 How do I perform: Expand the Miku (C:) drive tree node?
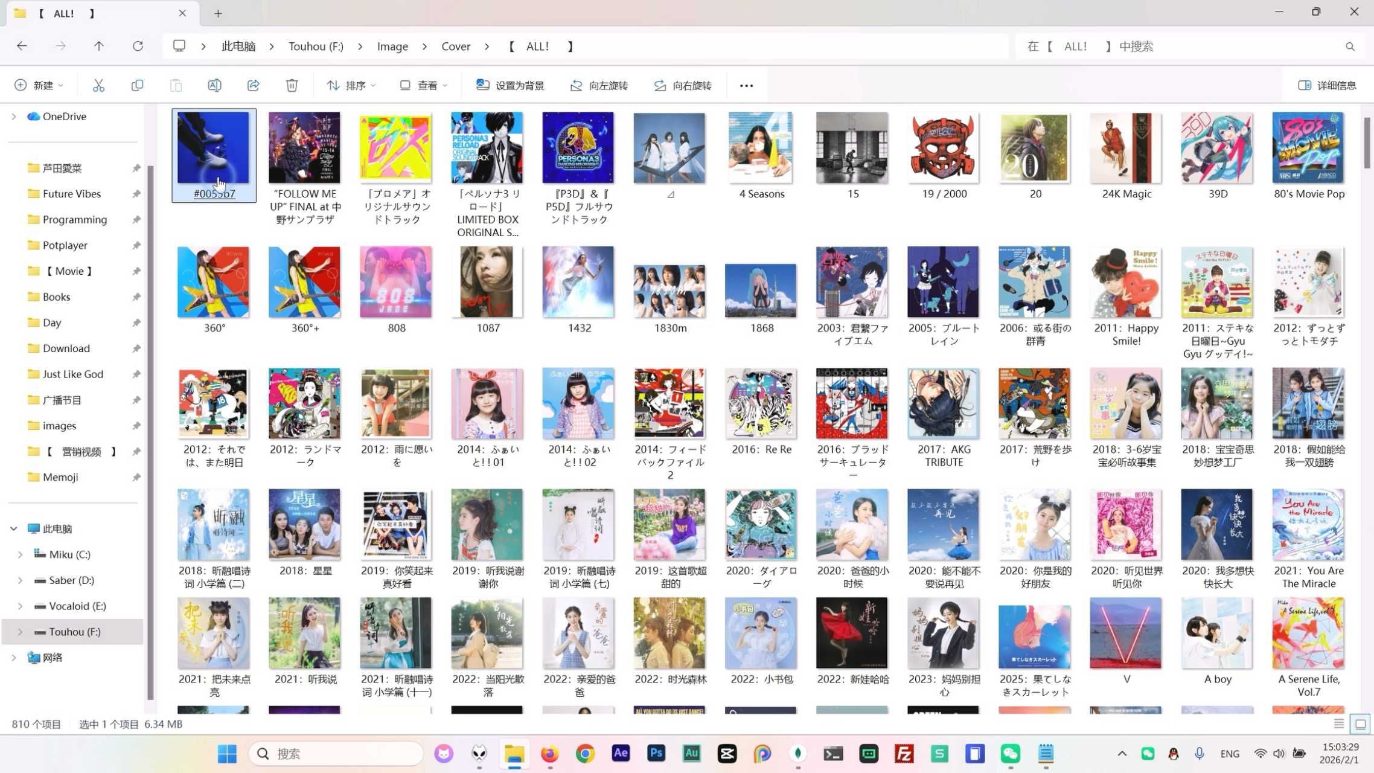point(20,554)
